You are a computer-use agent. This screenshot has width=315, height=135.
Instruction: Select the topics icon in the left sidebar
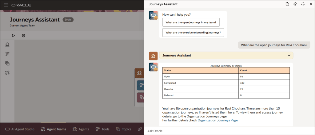click(7, 64)
